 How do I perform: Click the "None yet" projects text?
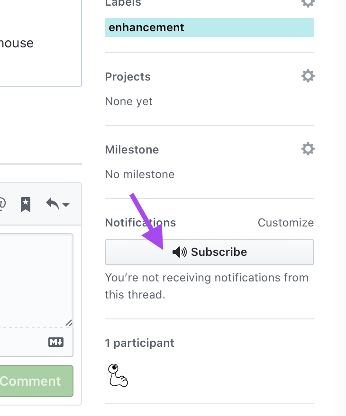pos(128,101)
